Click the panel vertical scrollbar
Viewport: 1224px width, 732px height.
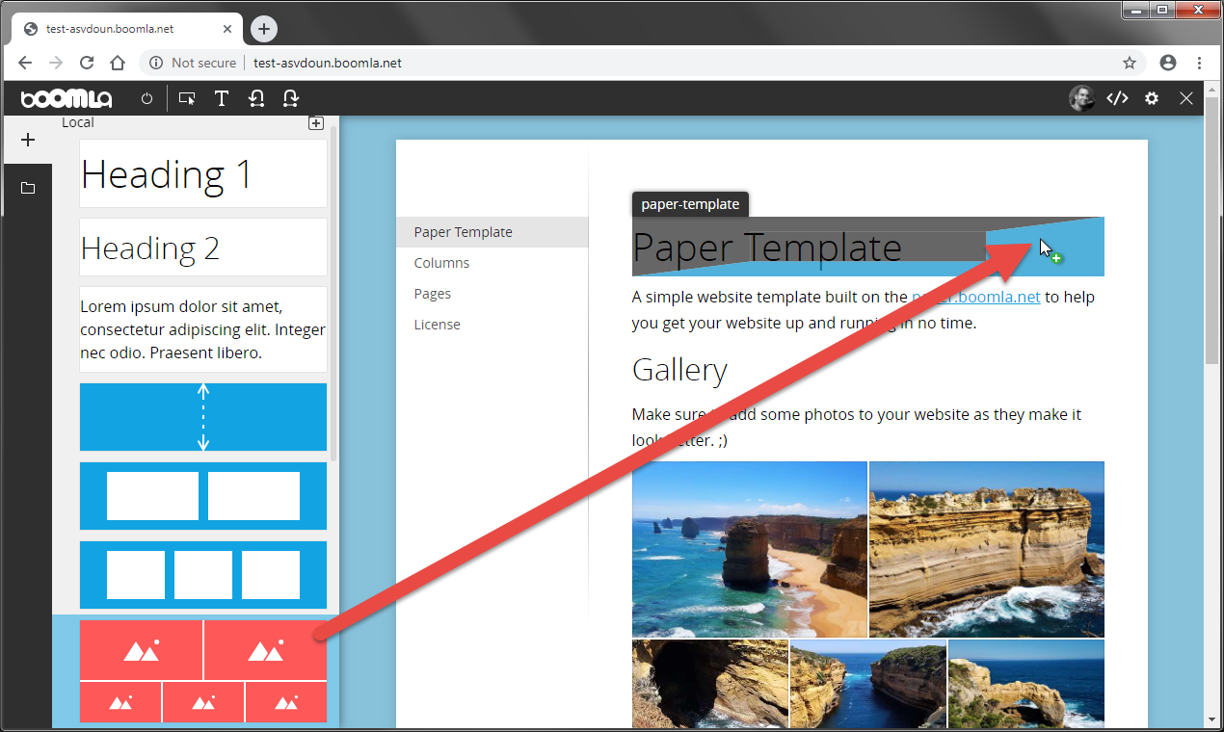coord(333,293)
